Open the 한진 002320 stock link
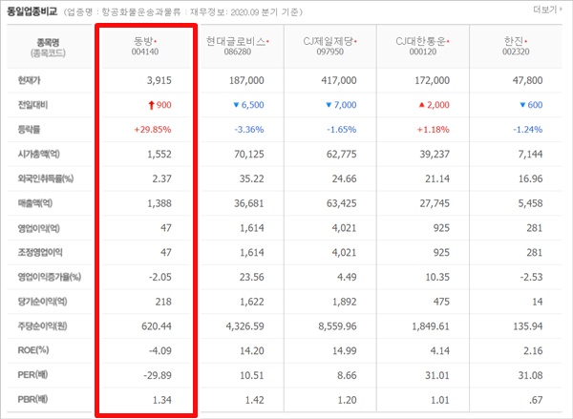The height and width of the screenshot is (419, 573). click(516, 47)
